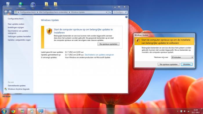Open the blue info desktop icon
The height and width of the screenshot is (114, 203).
click(33, 5)
